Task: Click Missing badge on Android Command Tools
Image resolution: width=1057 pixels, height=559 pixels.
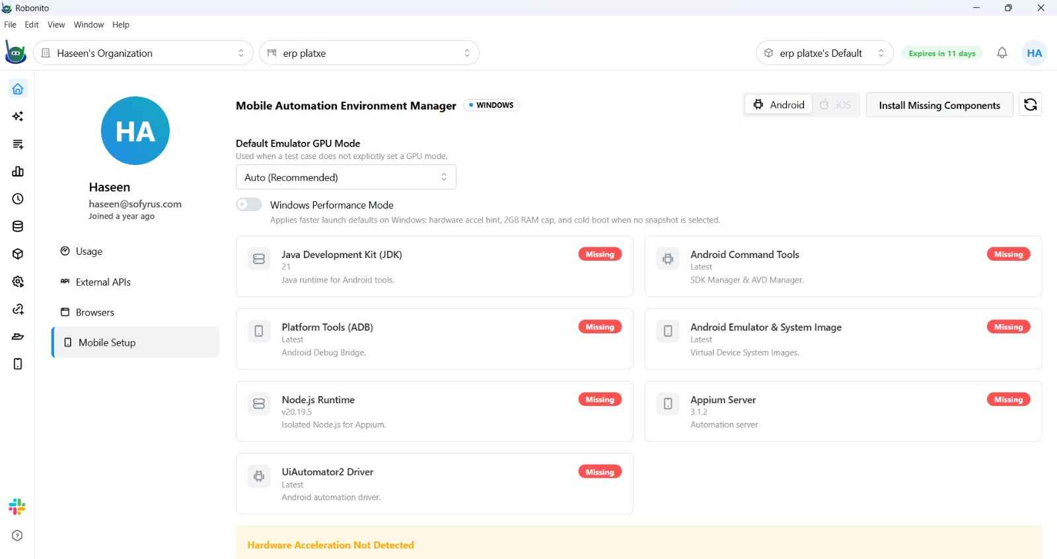Action: (x=1009, y=254)
